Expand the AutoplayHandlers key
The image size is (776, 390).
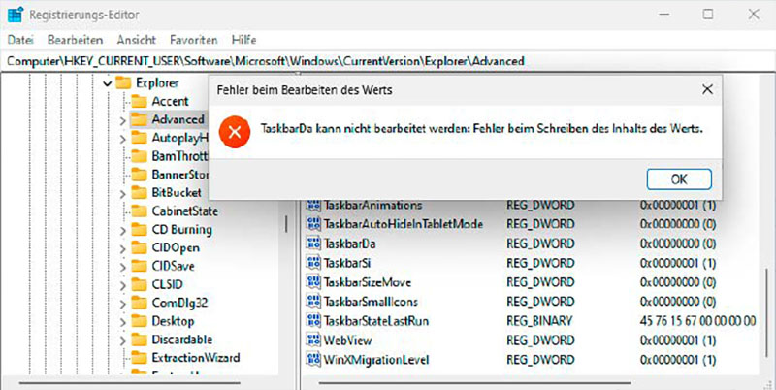pos(123,139)
